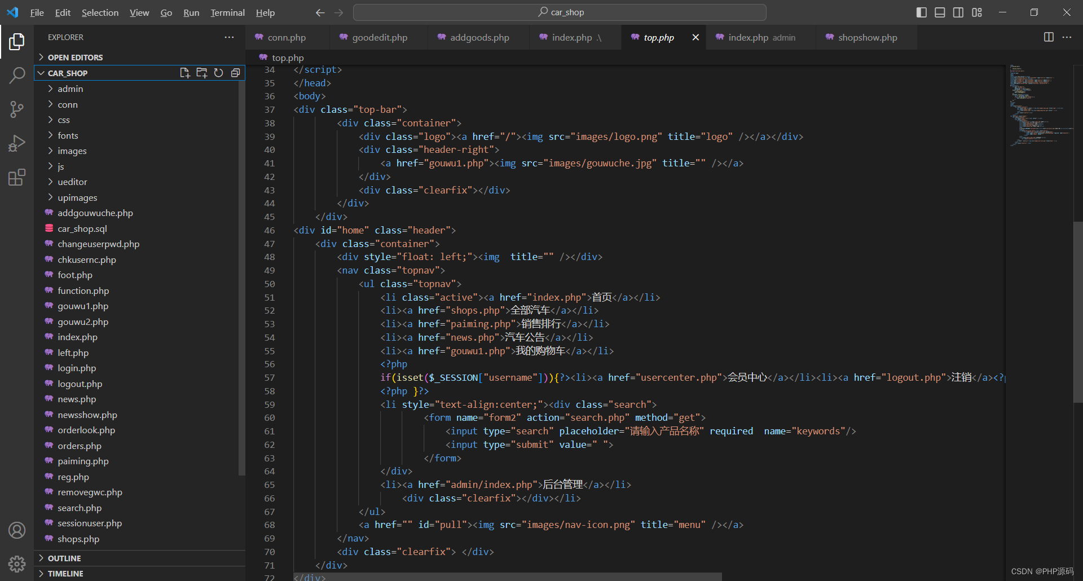The height and width of the screenshot is (581, 1083).
Task: Open the Search view in activity bar
Action: click(17, 75)
